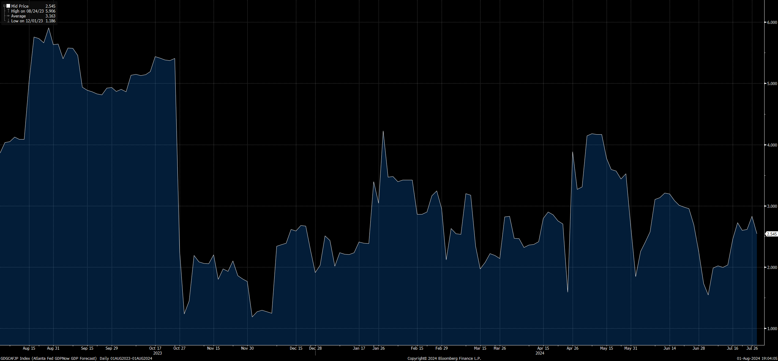The image size is (778, 361).
Task: Click the 1.000 y-axis label
Action: [x=772, y=329]
